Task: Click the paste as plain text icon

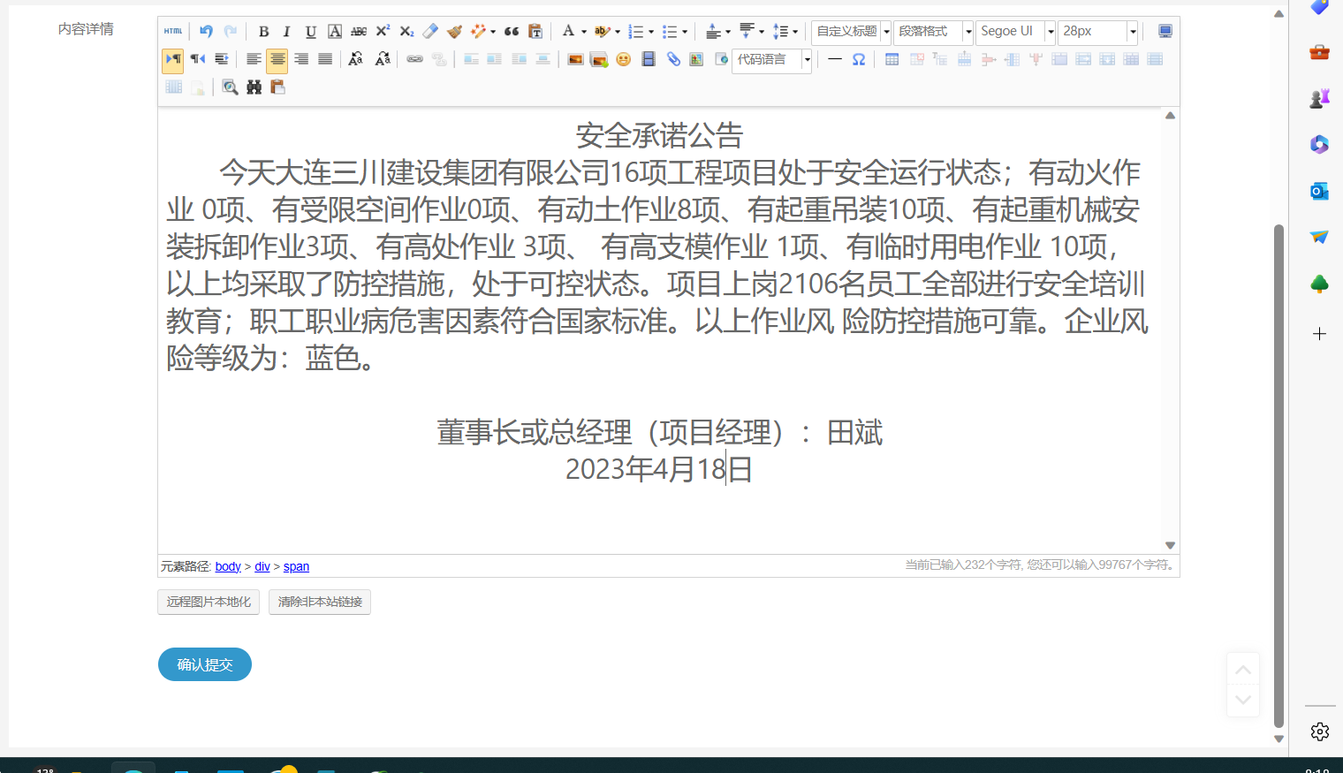Action: coord(535,32)
